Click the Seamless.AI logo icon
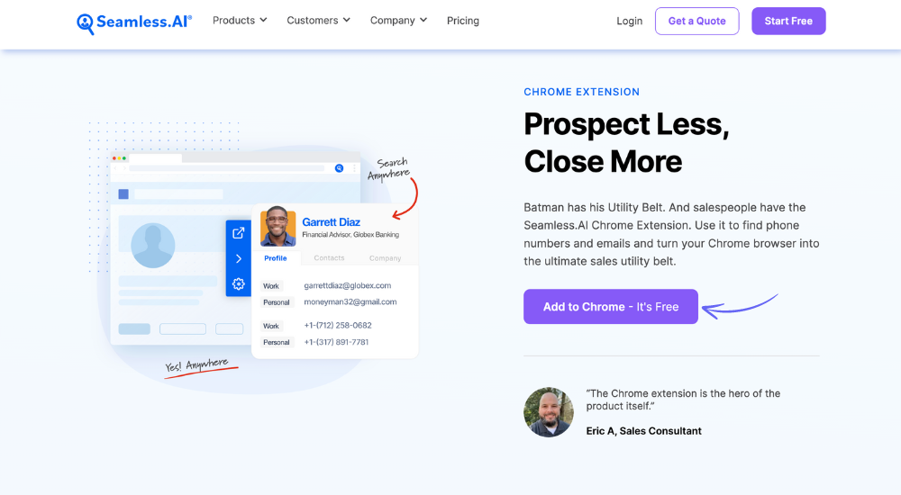901x495 pixels. click(86, 23)
